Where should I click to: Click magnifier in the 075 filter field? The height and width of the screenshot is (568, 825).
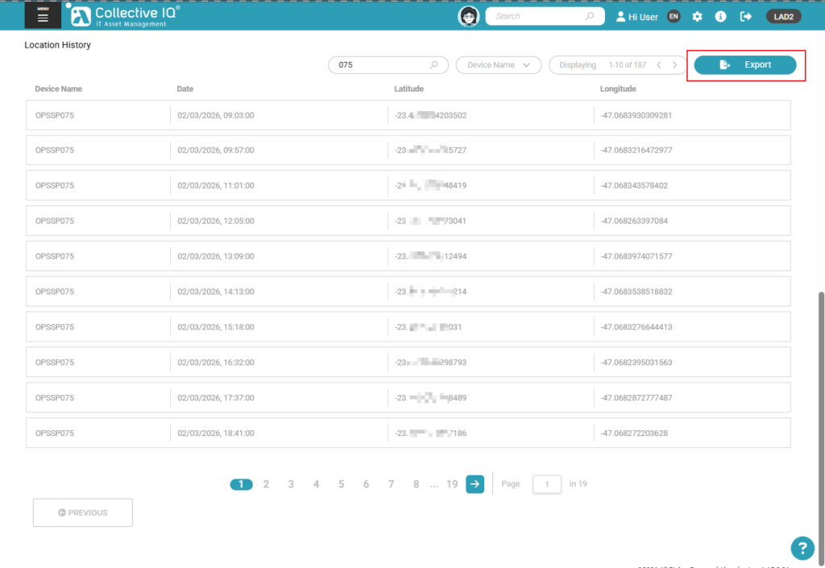434,65
